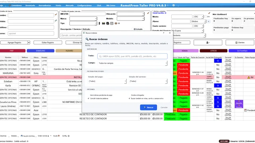The image size is (255, 143).
Task: Open the Mis Cosas menu
Action: (x=111, y=5)
